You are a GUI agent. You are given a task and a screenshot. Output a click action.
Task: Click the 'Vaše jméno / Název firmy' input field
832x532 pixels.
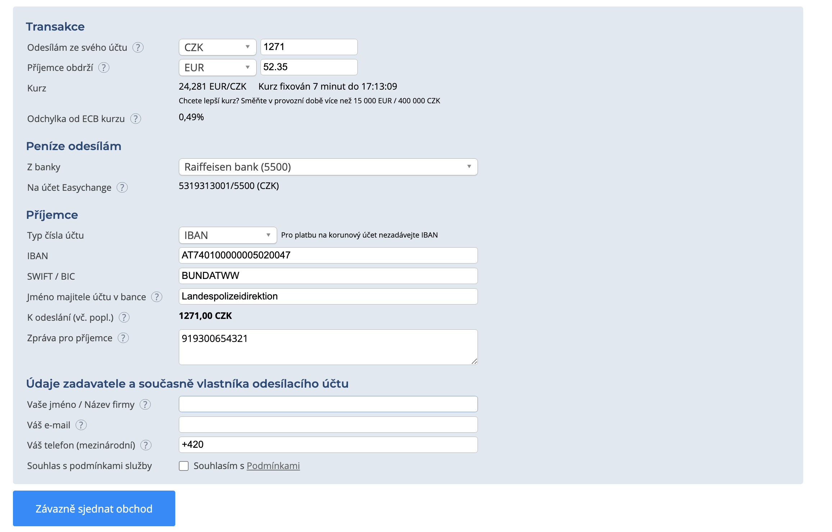pyautogui.click(x=328, y=404)
